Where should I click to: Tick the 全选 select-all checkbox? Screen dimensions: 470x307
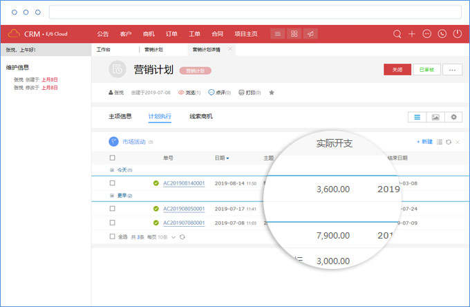coord(113,236)
